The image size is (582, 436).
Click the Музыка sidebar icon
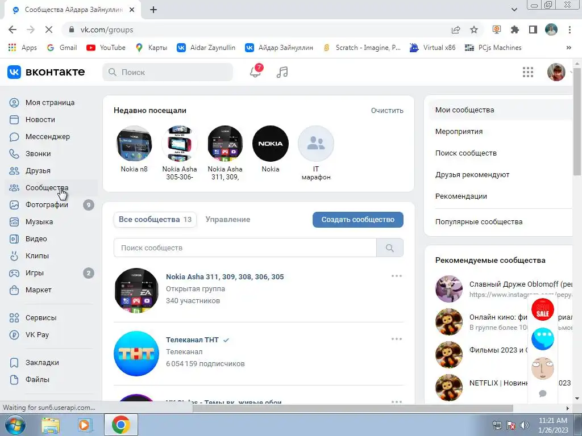tap(14, 222)
